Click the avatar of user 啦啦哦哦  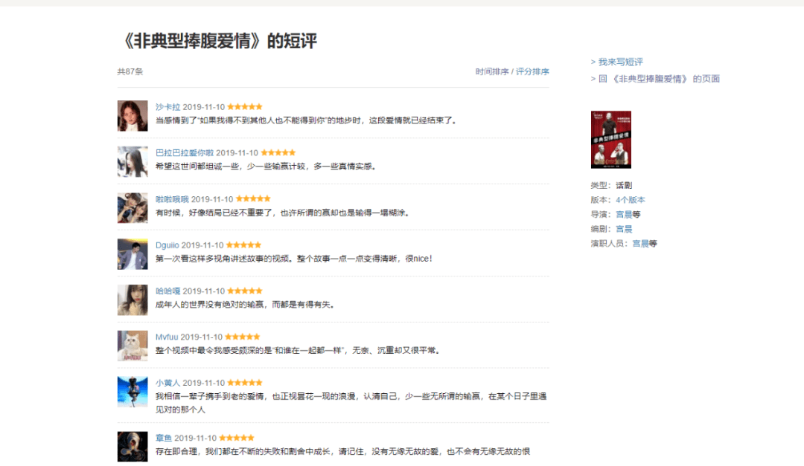tap(132, 208)
